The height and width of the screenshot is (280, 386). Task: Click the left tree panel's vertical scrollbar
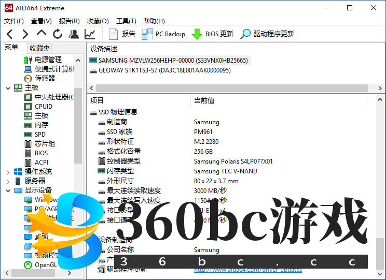[x=78, y=135]
